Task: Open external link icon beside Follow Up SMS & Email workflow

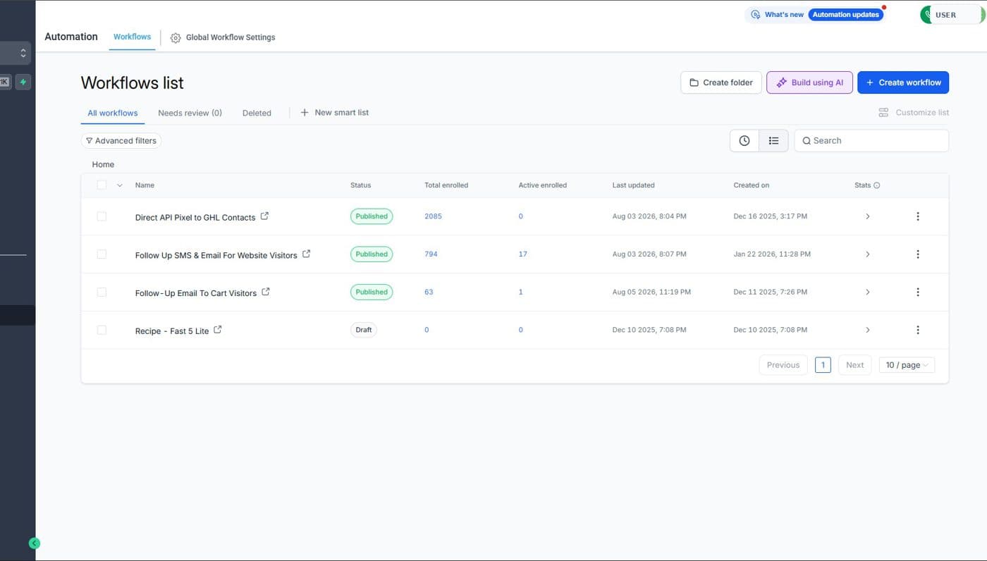Action: click(306, 254)
